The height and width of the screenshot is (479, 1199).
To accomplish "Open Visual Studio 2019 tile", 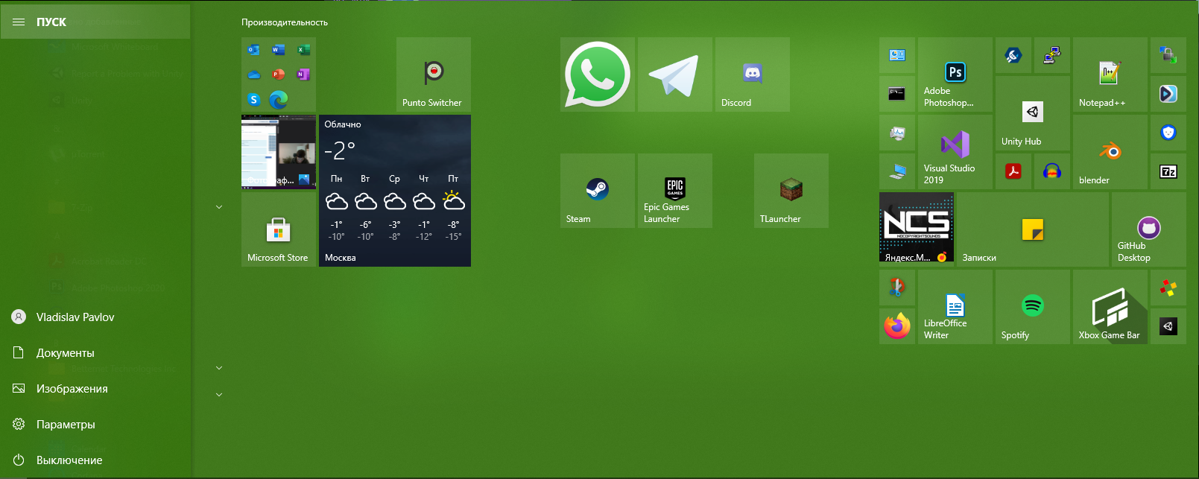I will point(955,152).
